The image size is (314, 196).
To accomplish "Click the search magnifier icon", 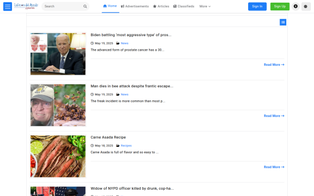I will 85,6.
